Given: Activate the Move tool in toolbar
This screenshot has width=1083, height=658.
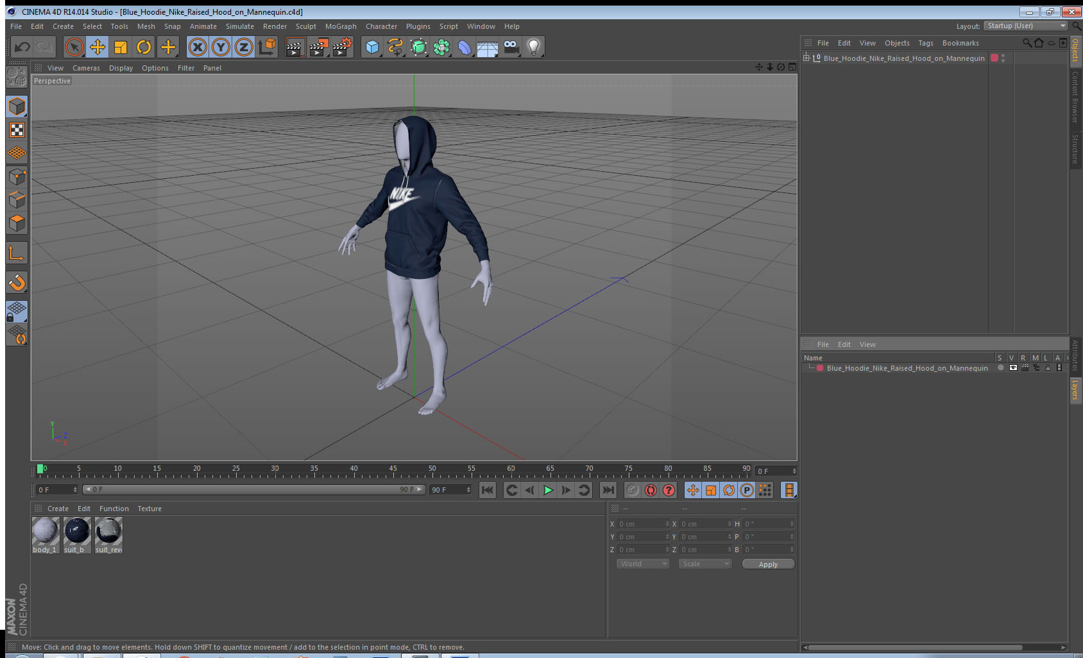Looking at the screenshot, I should [x=98, y=47].
